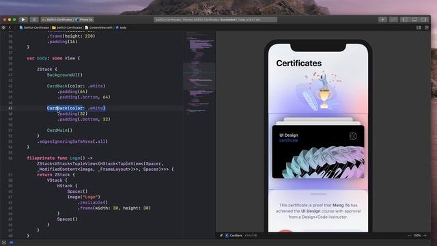Open the related items grid menu
Image resolution: width=437 pixels, height=246 pixels.
[x=3, y=27]
